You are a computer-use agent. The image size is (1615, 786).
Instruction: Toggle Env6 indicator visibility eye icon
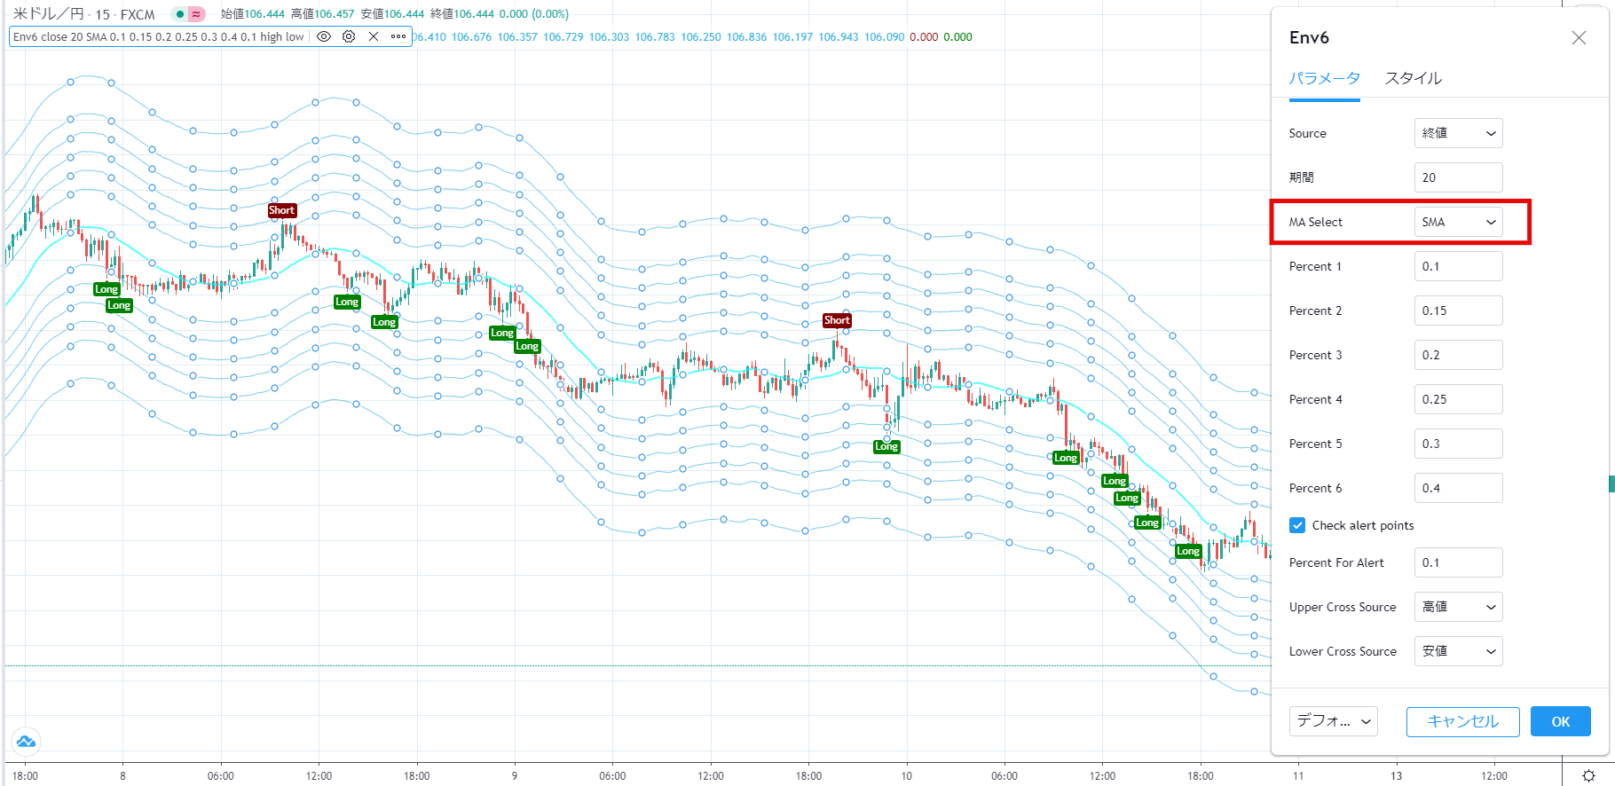[324, 36]
